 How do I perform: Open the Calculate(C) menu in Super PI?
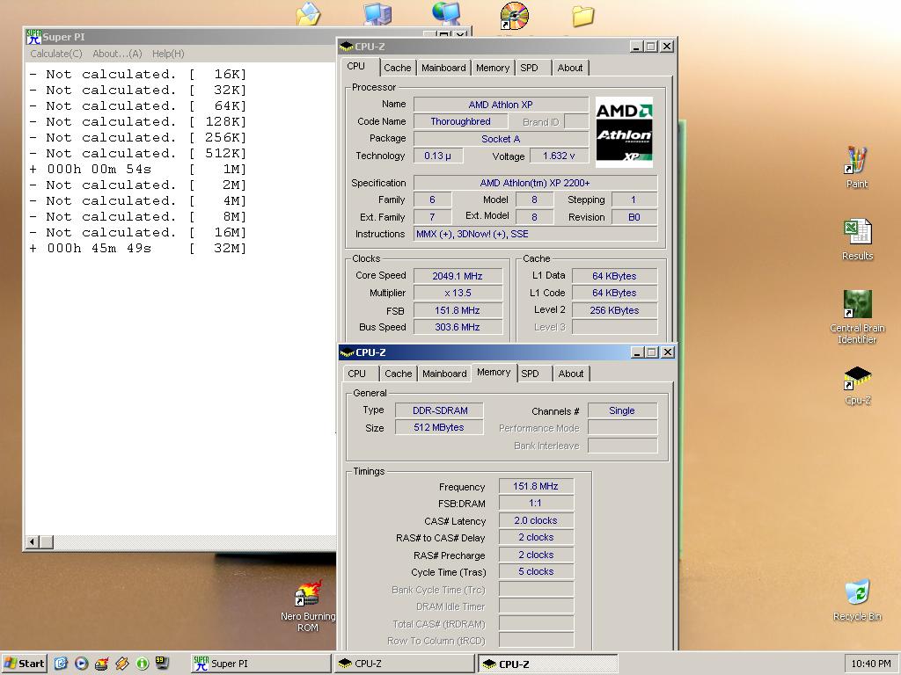56,54
